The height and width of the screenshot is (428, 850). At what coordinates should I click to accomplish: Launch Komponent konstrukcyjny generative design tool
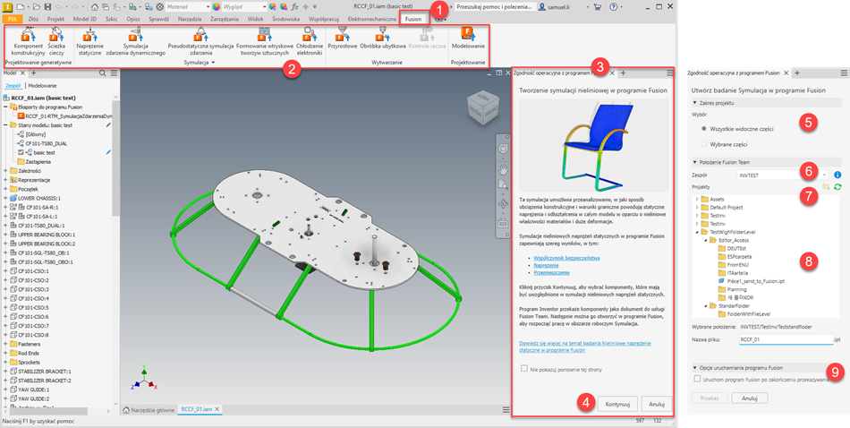[27, 43]
